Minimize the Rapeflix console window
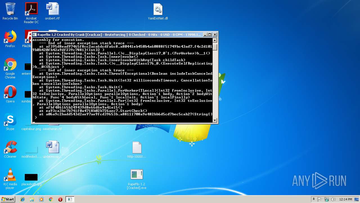Image resolution: width=360 pixels, height=203 pixels. (x=205, y=35)
